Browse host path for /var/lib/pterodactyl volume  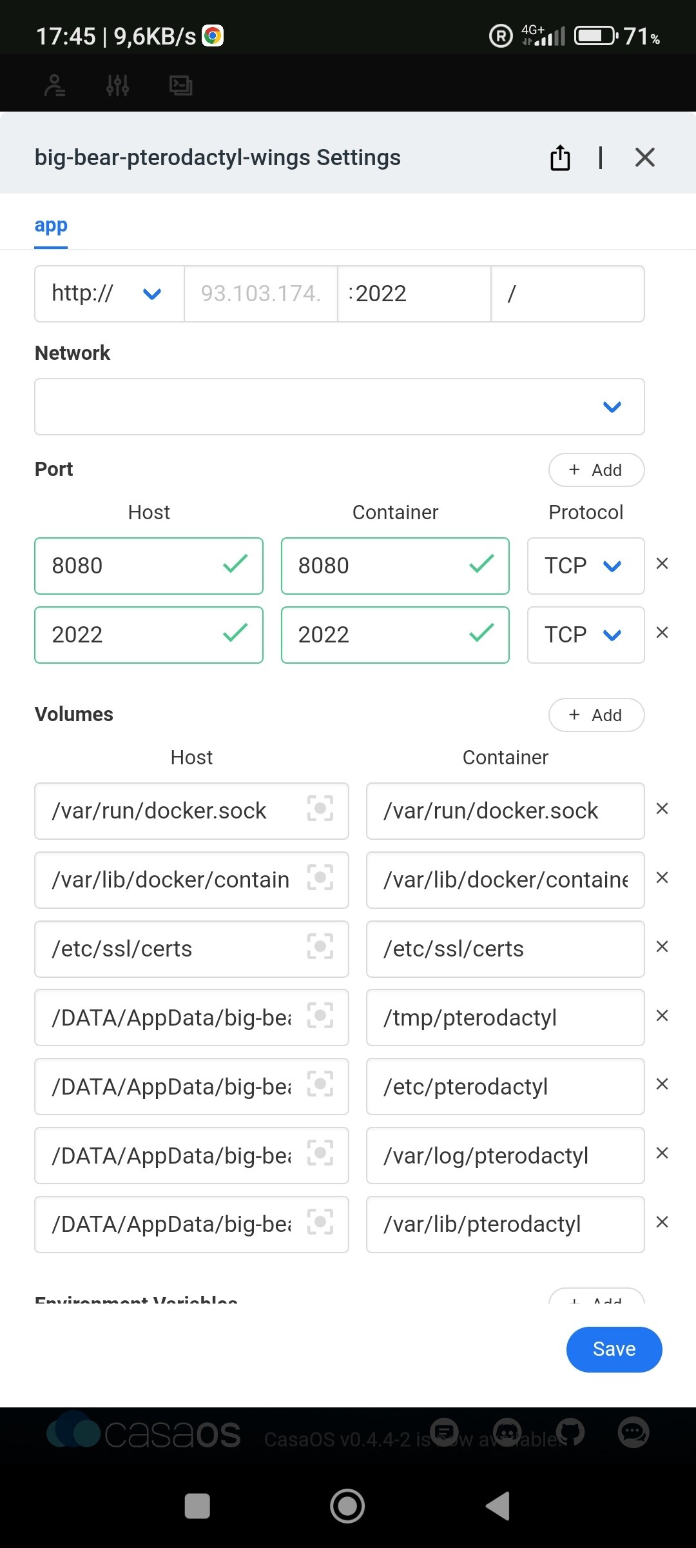click(x=320, y=1222)
